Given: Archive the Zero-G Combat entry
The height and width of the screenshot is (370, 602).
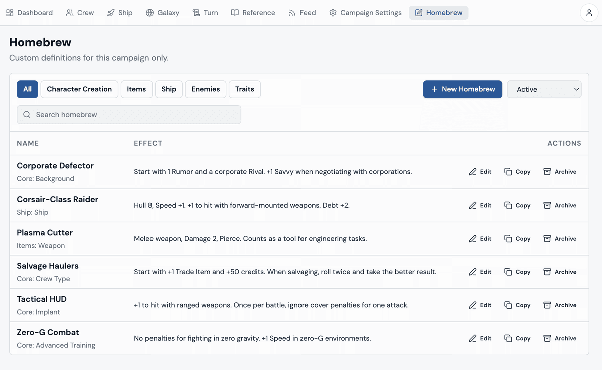Looking at the screenshot, I should [560, 338].
